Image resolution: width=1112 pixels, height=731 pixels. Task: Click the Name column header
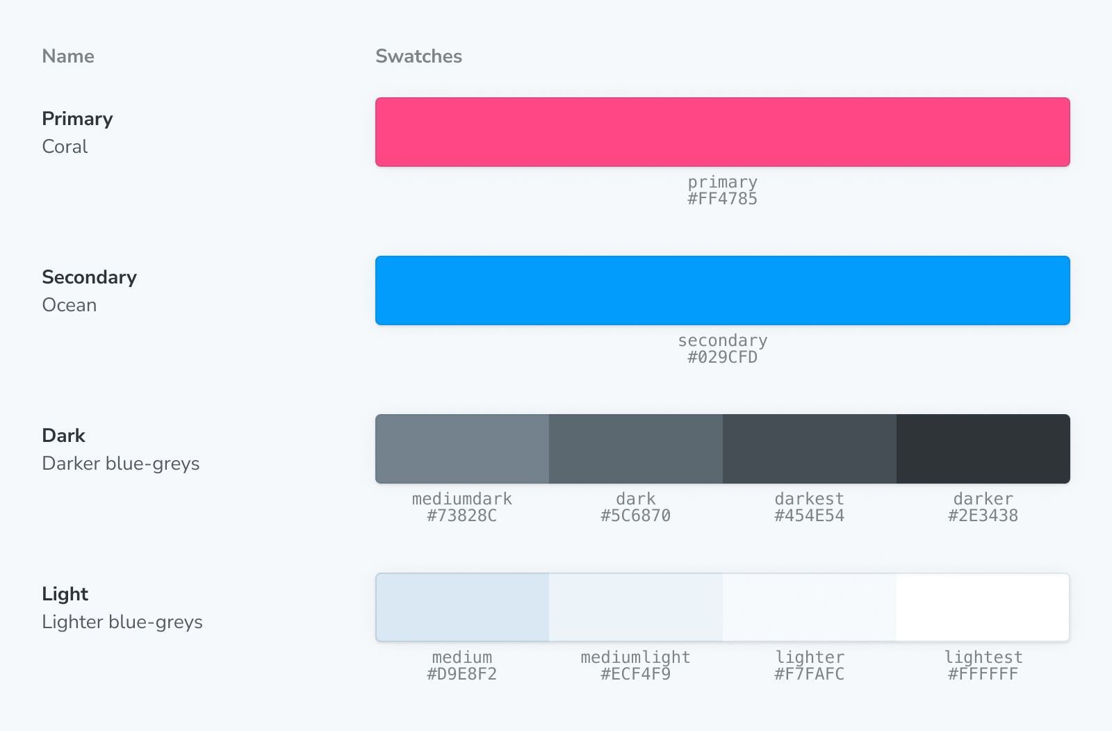(68, 56)
